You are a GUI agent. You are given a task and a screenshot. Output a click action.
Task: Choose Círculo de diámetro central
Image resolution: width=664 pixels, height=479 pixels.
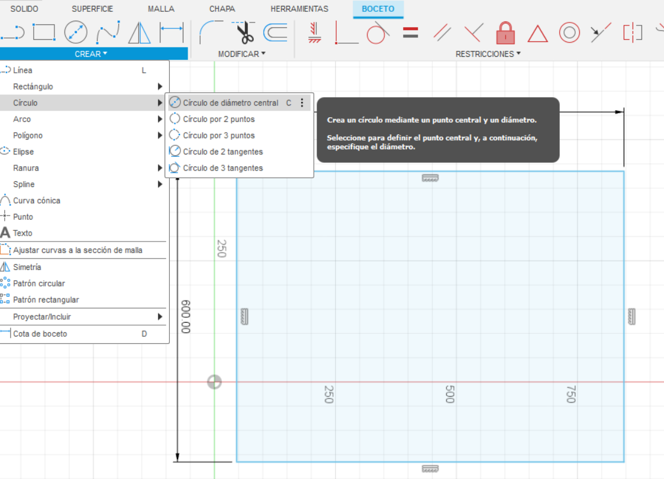[239, 102]
